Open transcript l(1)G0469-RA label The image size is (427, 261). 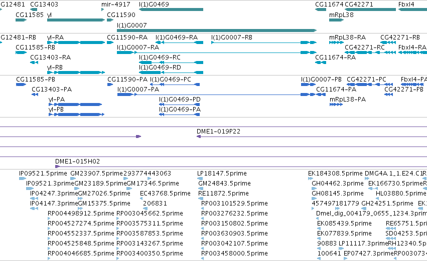point(177,37)
